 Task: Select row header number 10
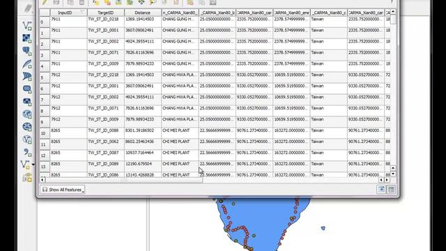45,133
